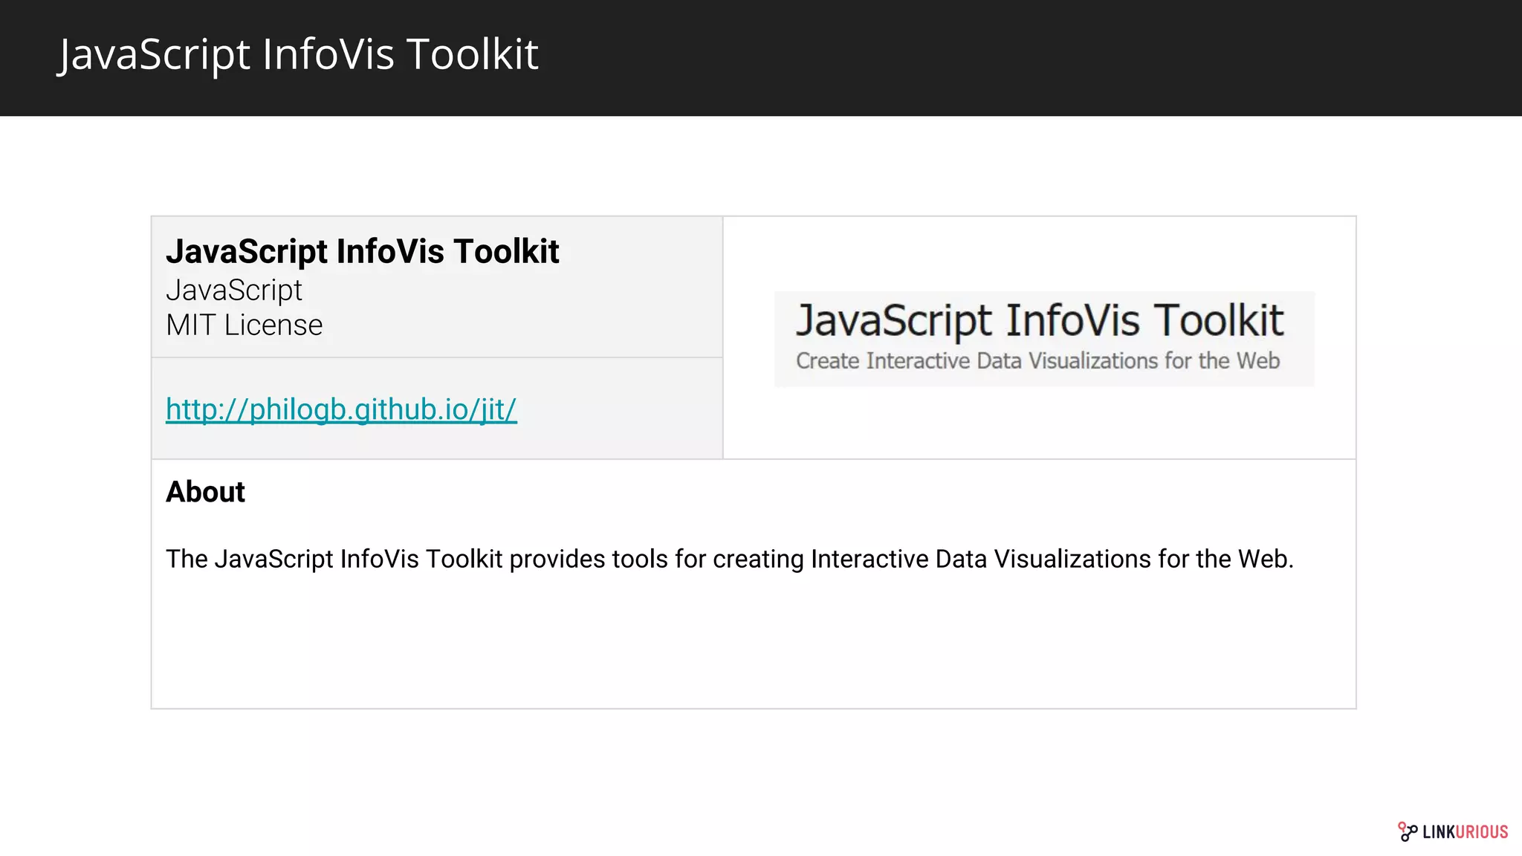Click empty right side of dark header bar
Screen dimensions: 1522x856
click(1115, 58)
